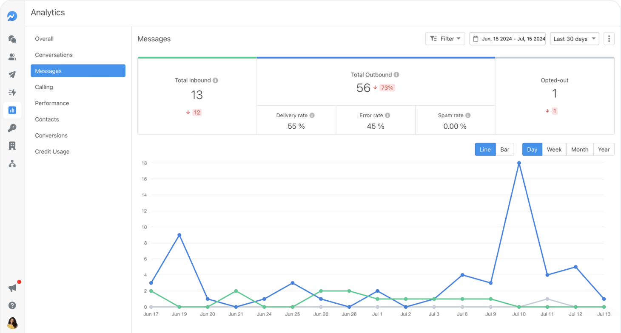Screen dimensions: 621x333
Task: Click the Total Inbound info icon
Action: (216, 80)
